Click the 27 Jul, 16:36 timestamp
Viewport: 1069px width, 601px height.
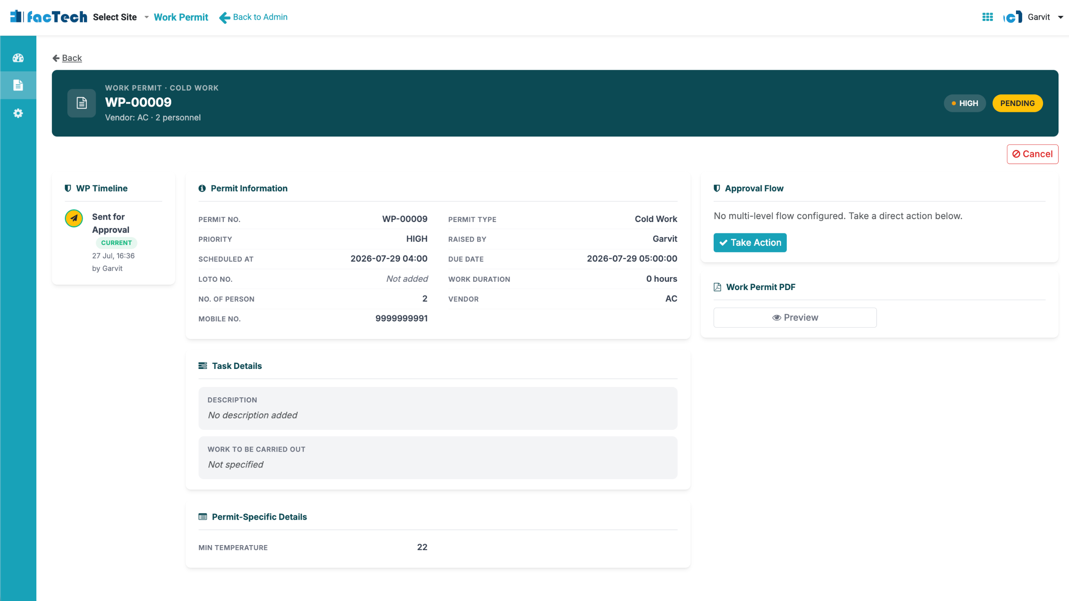[x=113, y=256]
